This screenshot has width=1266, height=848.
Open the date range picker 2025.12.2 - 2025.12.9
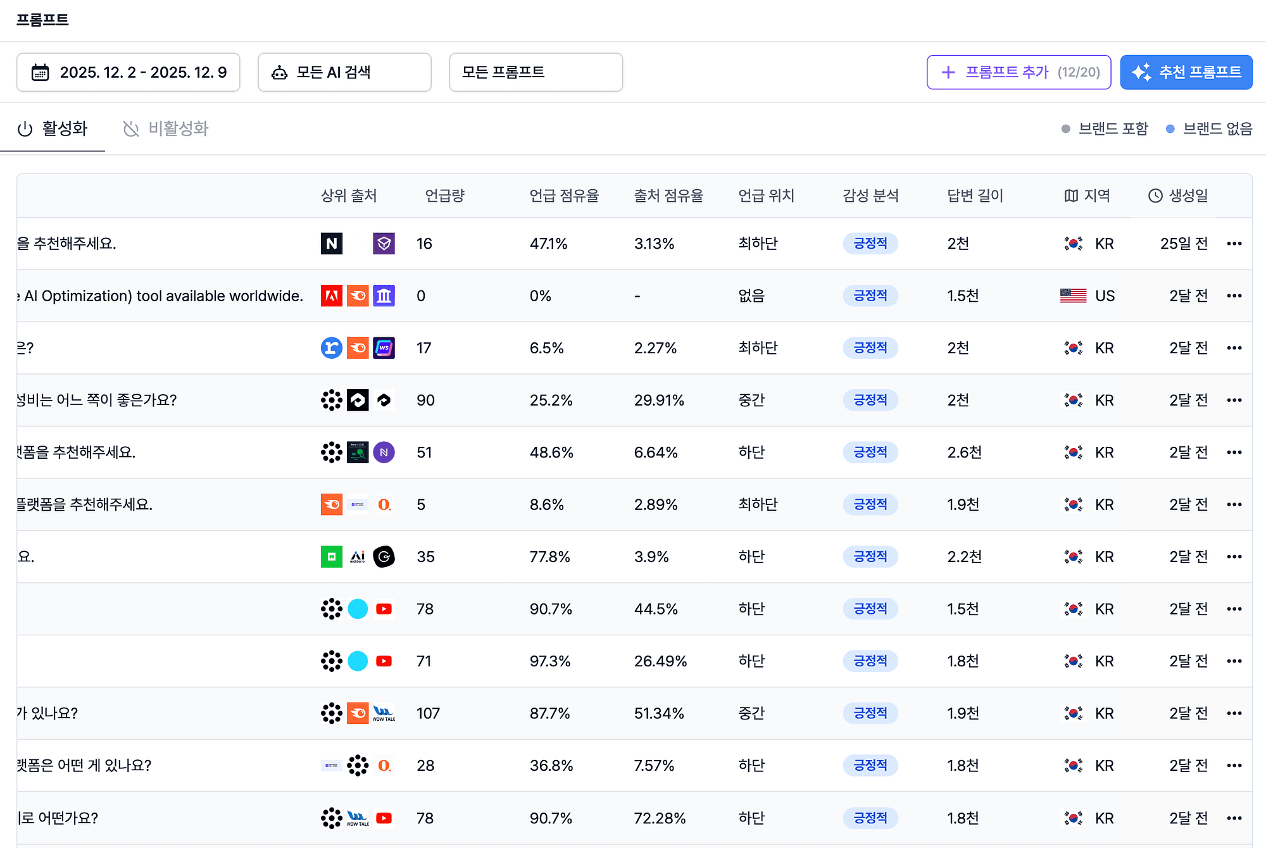(127, 72)
